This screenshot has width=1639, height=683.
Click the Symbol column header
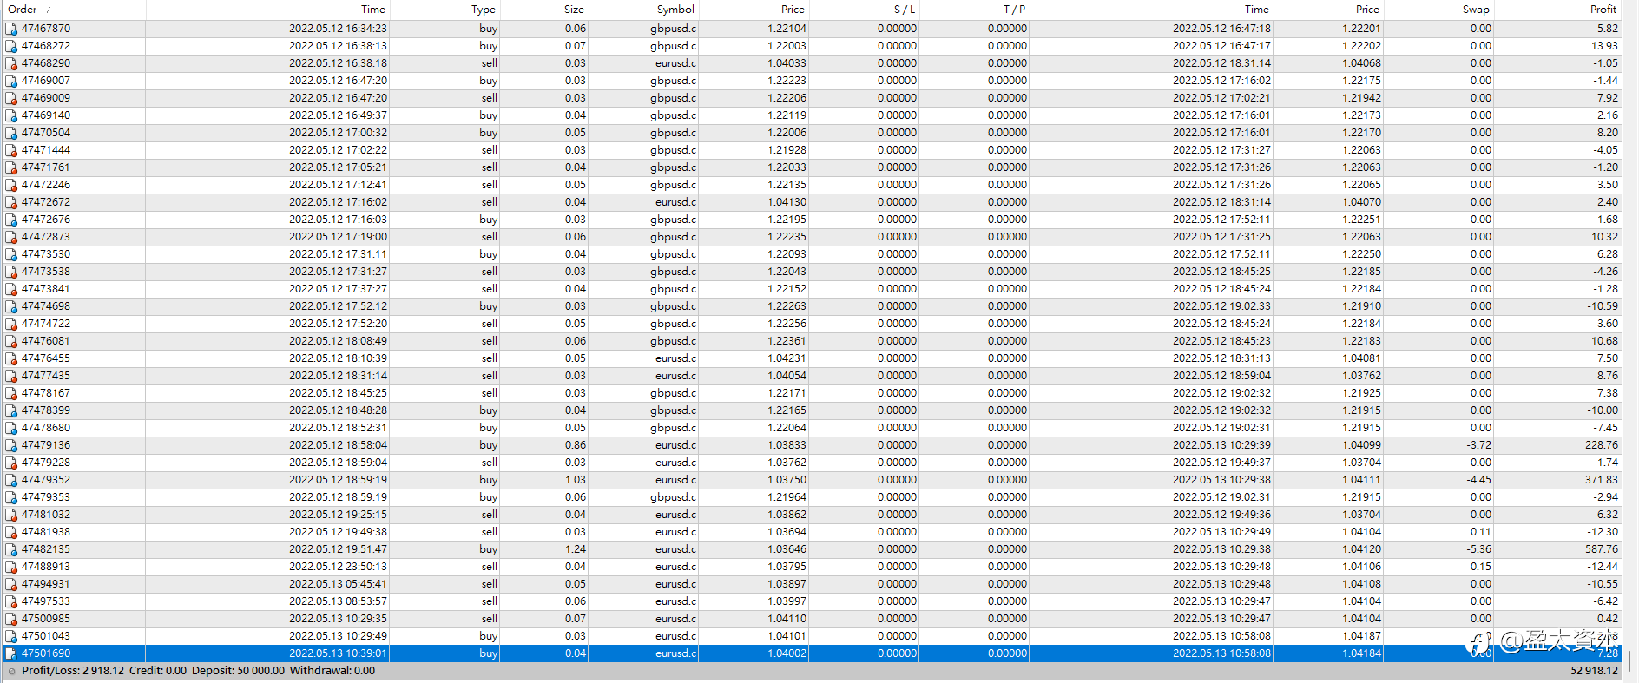675,10
